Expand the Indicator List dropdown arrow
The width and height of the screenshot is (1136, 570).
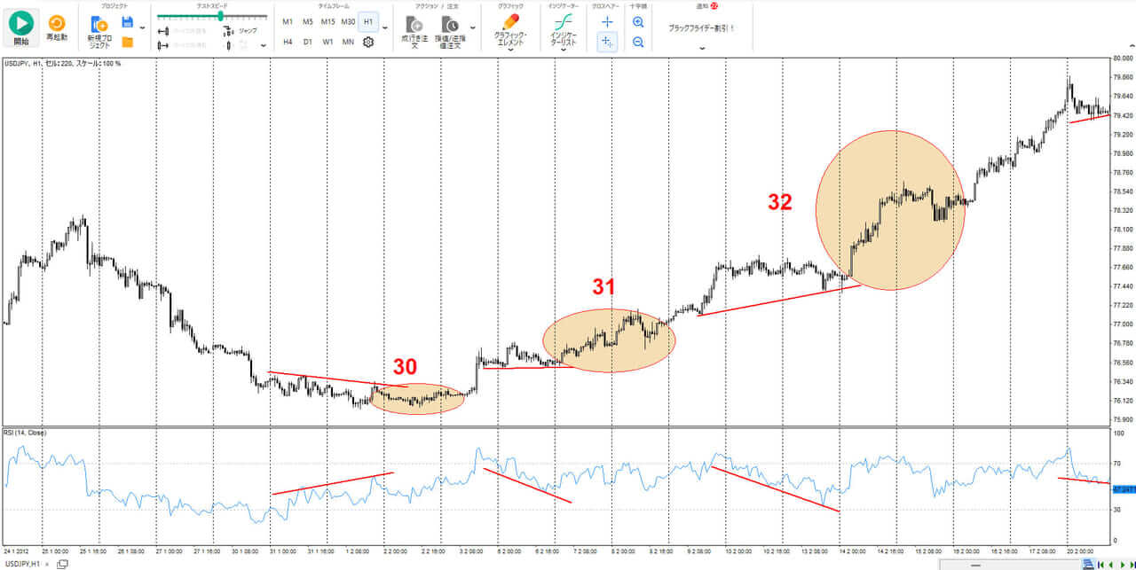(x=564, y=51)
